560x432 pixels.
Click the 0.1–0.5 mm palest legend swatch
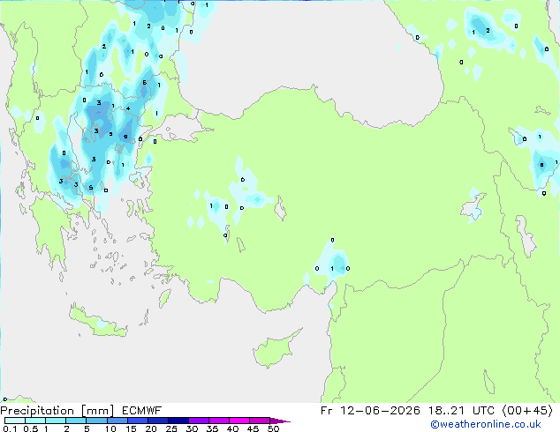[15, 421]
